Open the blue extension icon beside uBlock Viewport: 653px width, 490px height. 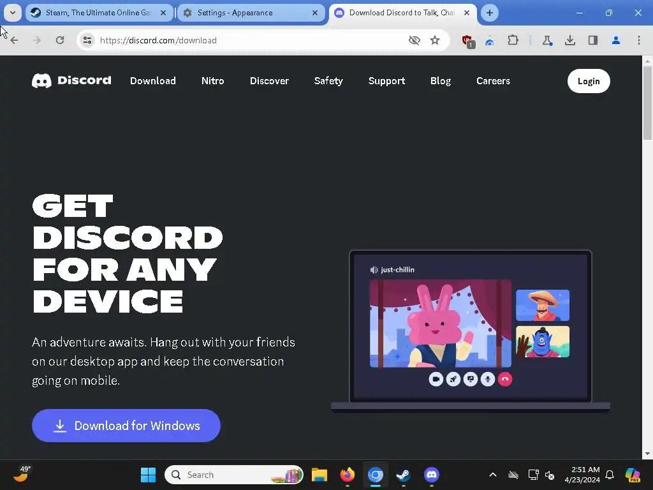pos(490,41)
